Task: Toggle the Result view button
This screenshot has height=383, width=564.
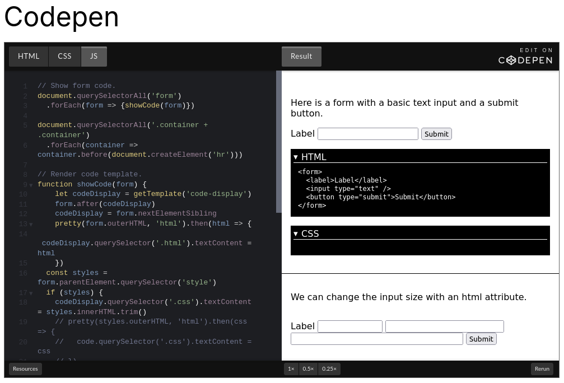Action: point(301,57)
